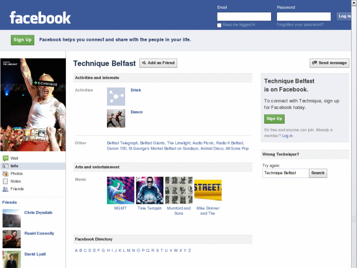Click the Friends people icon in sidebar
Screen dimensions: 357x268
5,189
